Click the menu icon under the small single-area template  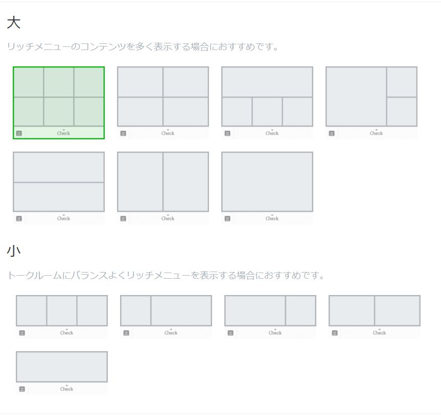click(x=22, y=389)
